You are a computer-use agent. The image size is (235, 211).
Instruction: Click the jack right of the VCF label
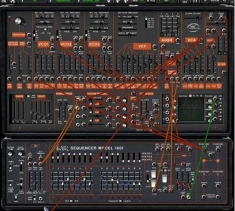coord(155,46)
